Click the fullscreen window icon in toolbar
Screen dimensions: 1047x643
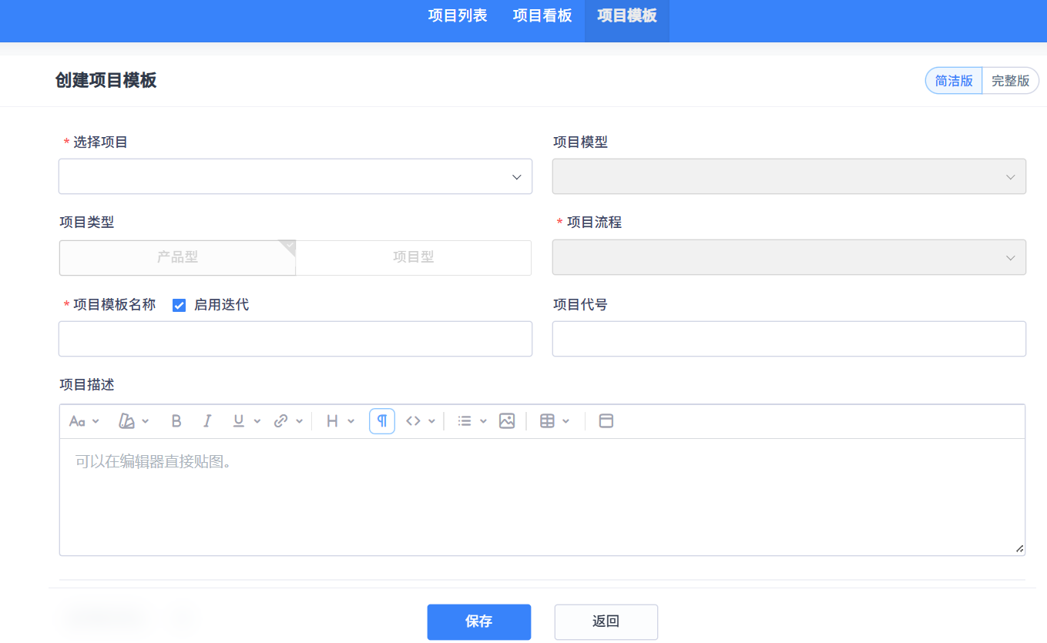(x=606, y=421)
